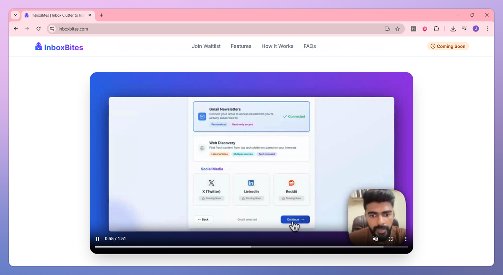The image size is (503, 275).
Task: Reload the page with refresh icon
Action: click(39, 29)
